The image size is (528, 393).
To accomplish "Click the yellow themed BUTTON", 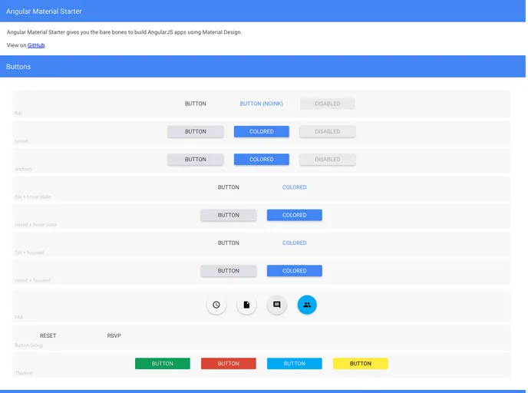I will coord(360,364).
